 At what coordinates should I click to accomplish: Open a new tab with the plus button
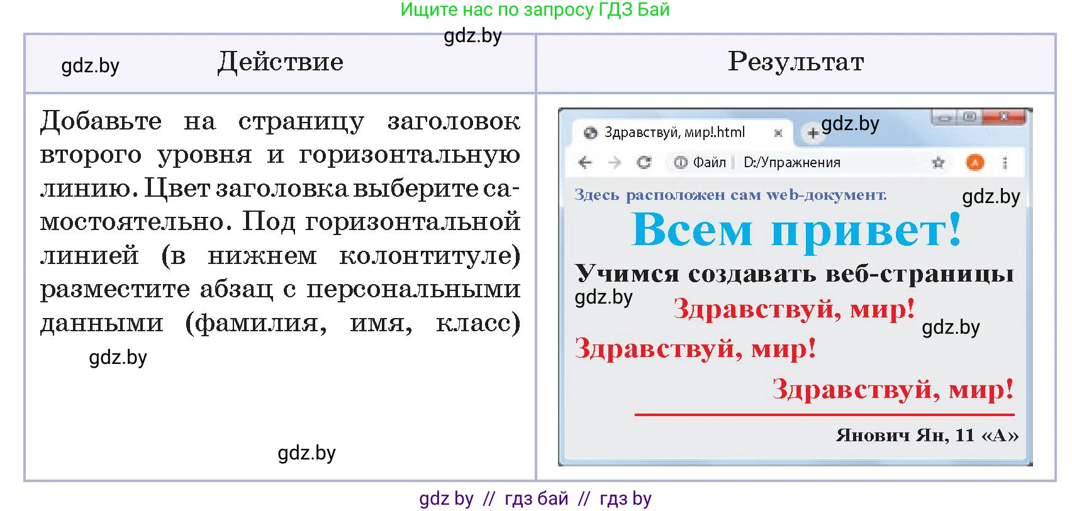[813, 133]
